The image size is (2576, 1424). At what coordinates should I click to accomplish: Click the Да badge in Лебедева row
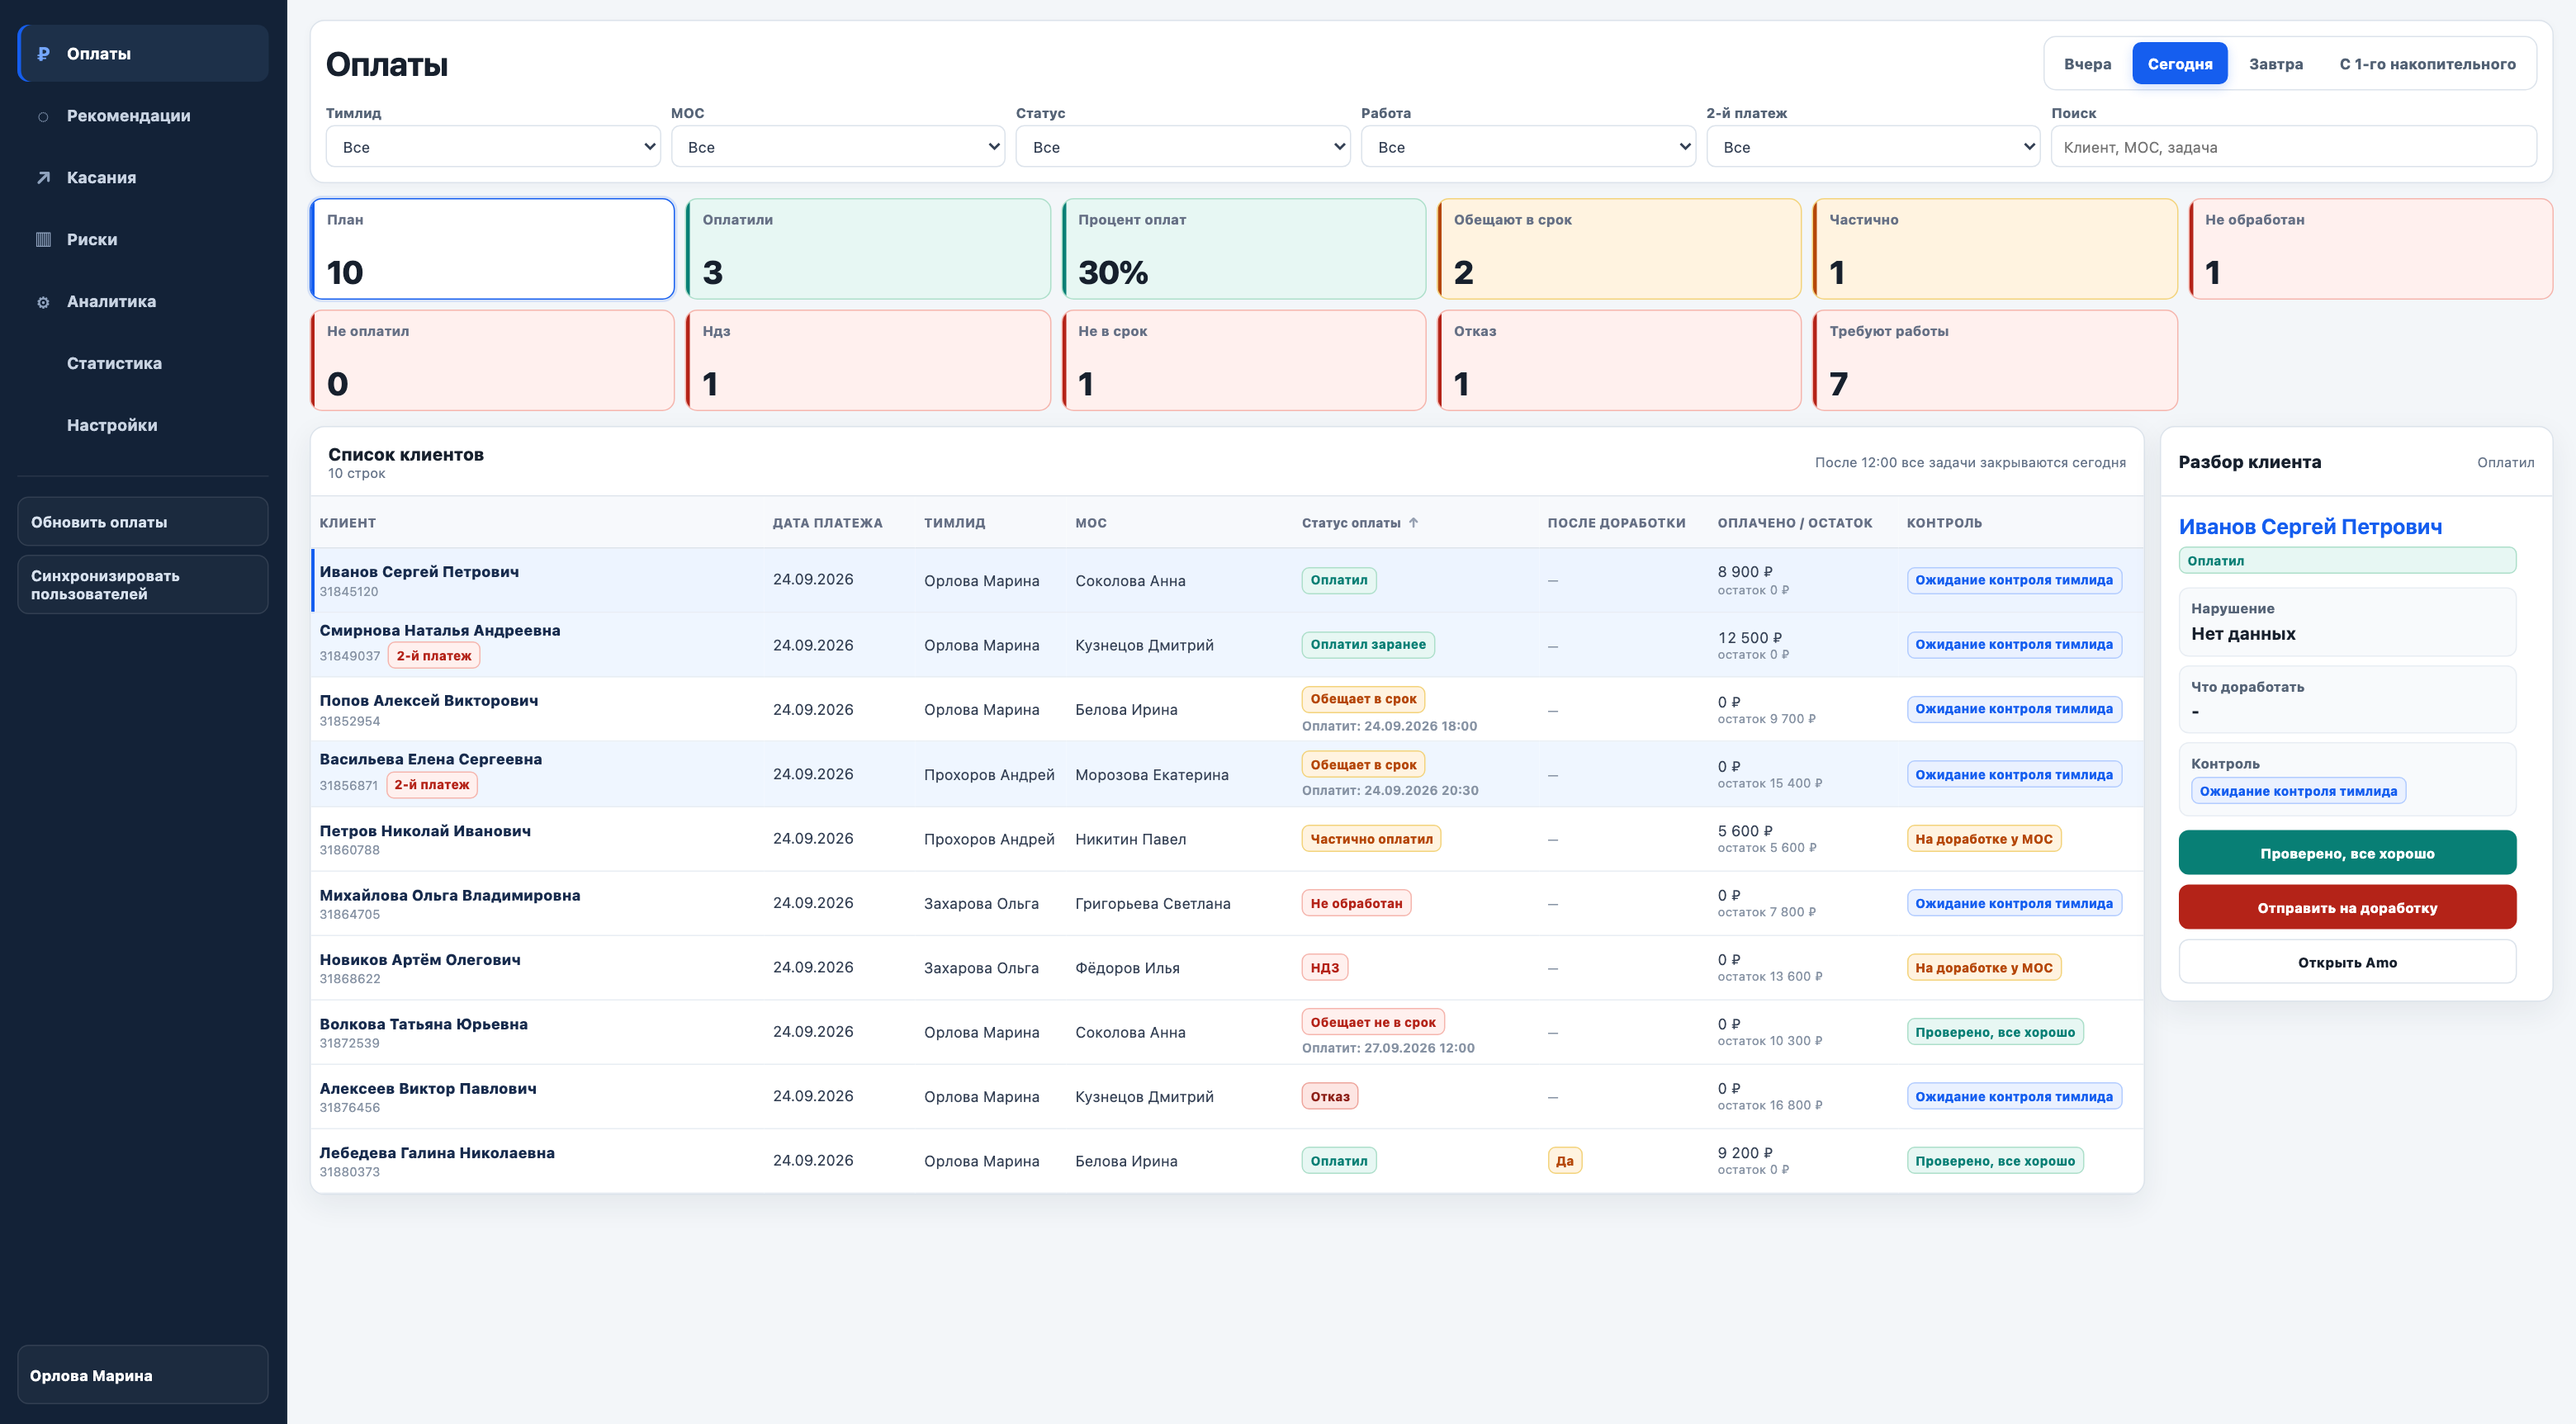point(1565,1161)
